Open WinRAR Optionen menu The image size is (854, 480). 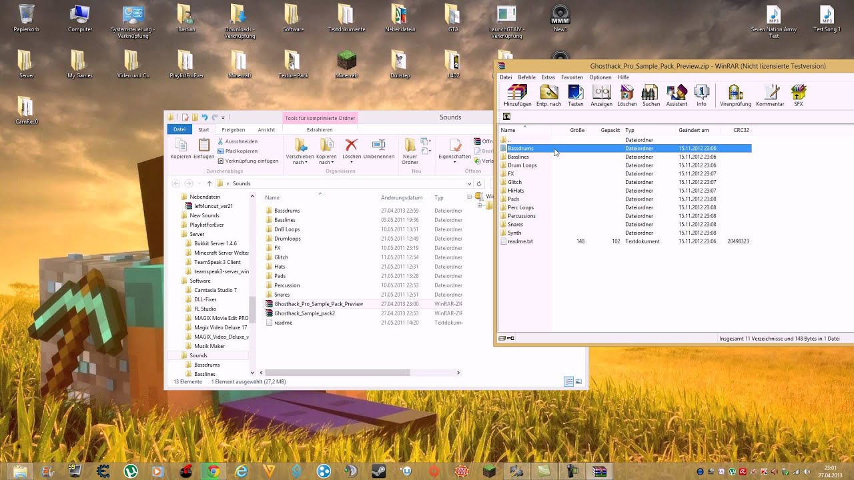(x=600, y=77)
